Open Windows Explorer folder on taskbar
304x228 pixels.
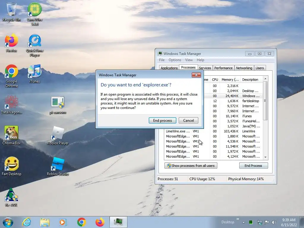point(45,222)
